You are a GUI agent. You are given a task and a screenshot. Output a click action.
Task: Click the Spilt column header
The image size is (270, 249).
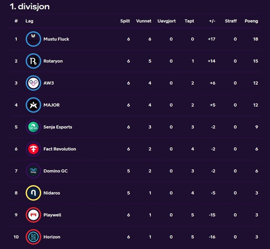125,21
